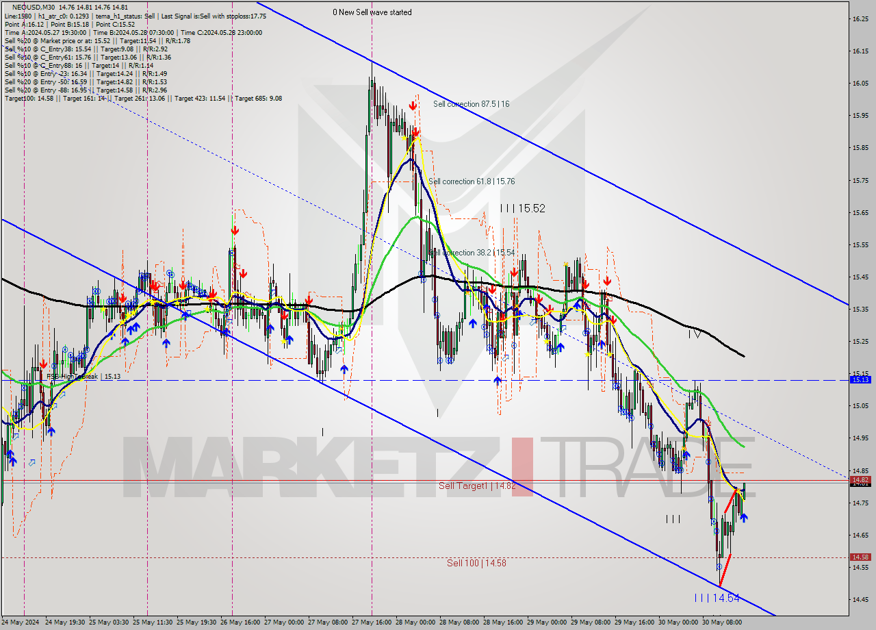Screen dimensions: 876x630
Task: Click the 15.75 price axis label
Action: pyautogui.click(x=860, y=180)
